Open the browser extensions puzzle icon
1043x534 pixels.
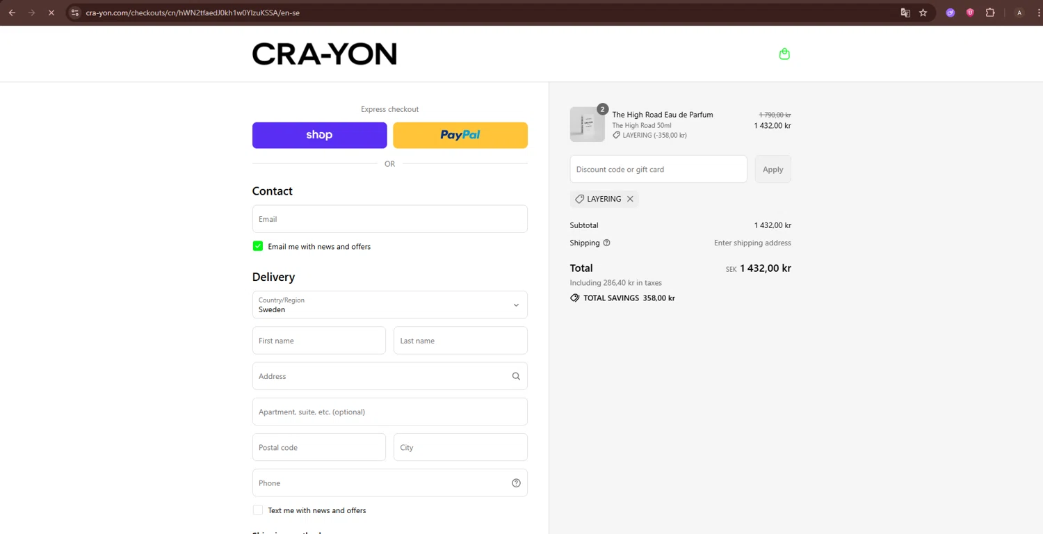[x=990, y=13]
